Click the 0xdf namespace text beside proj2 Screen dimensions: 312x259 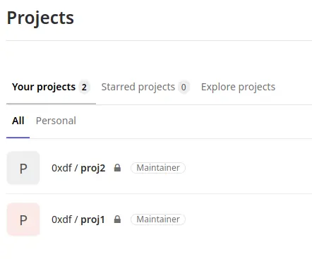61,168
